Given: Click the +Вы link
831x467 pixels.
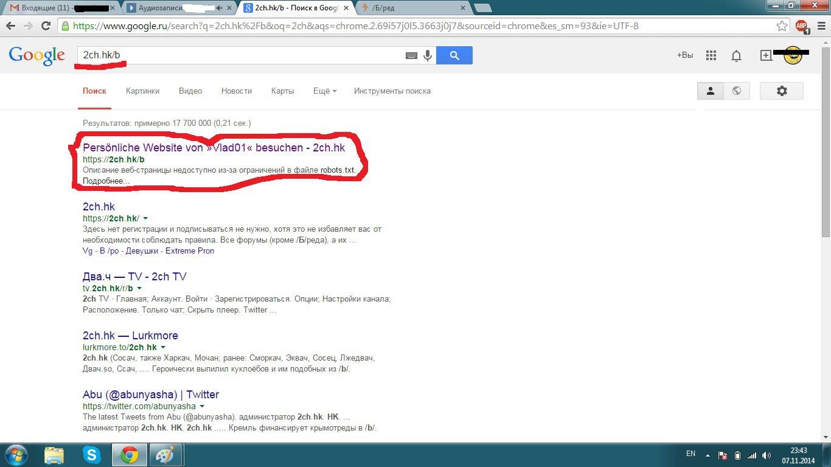Looking at the screenshot, I should pyautogui.click(x=685, y=55).
